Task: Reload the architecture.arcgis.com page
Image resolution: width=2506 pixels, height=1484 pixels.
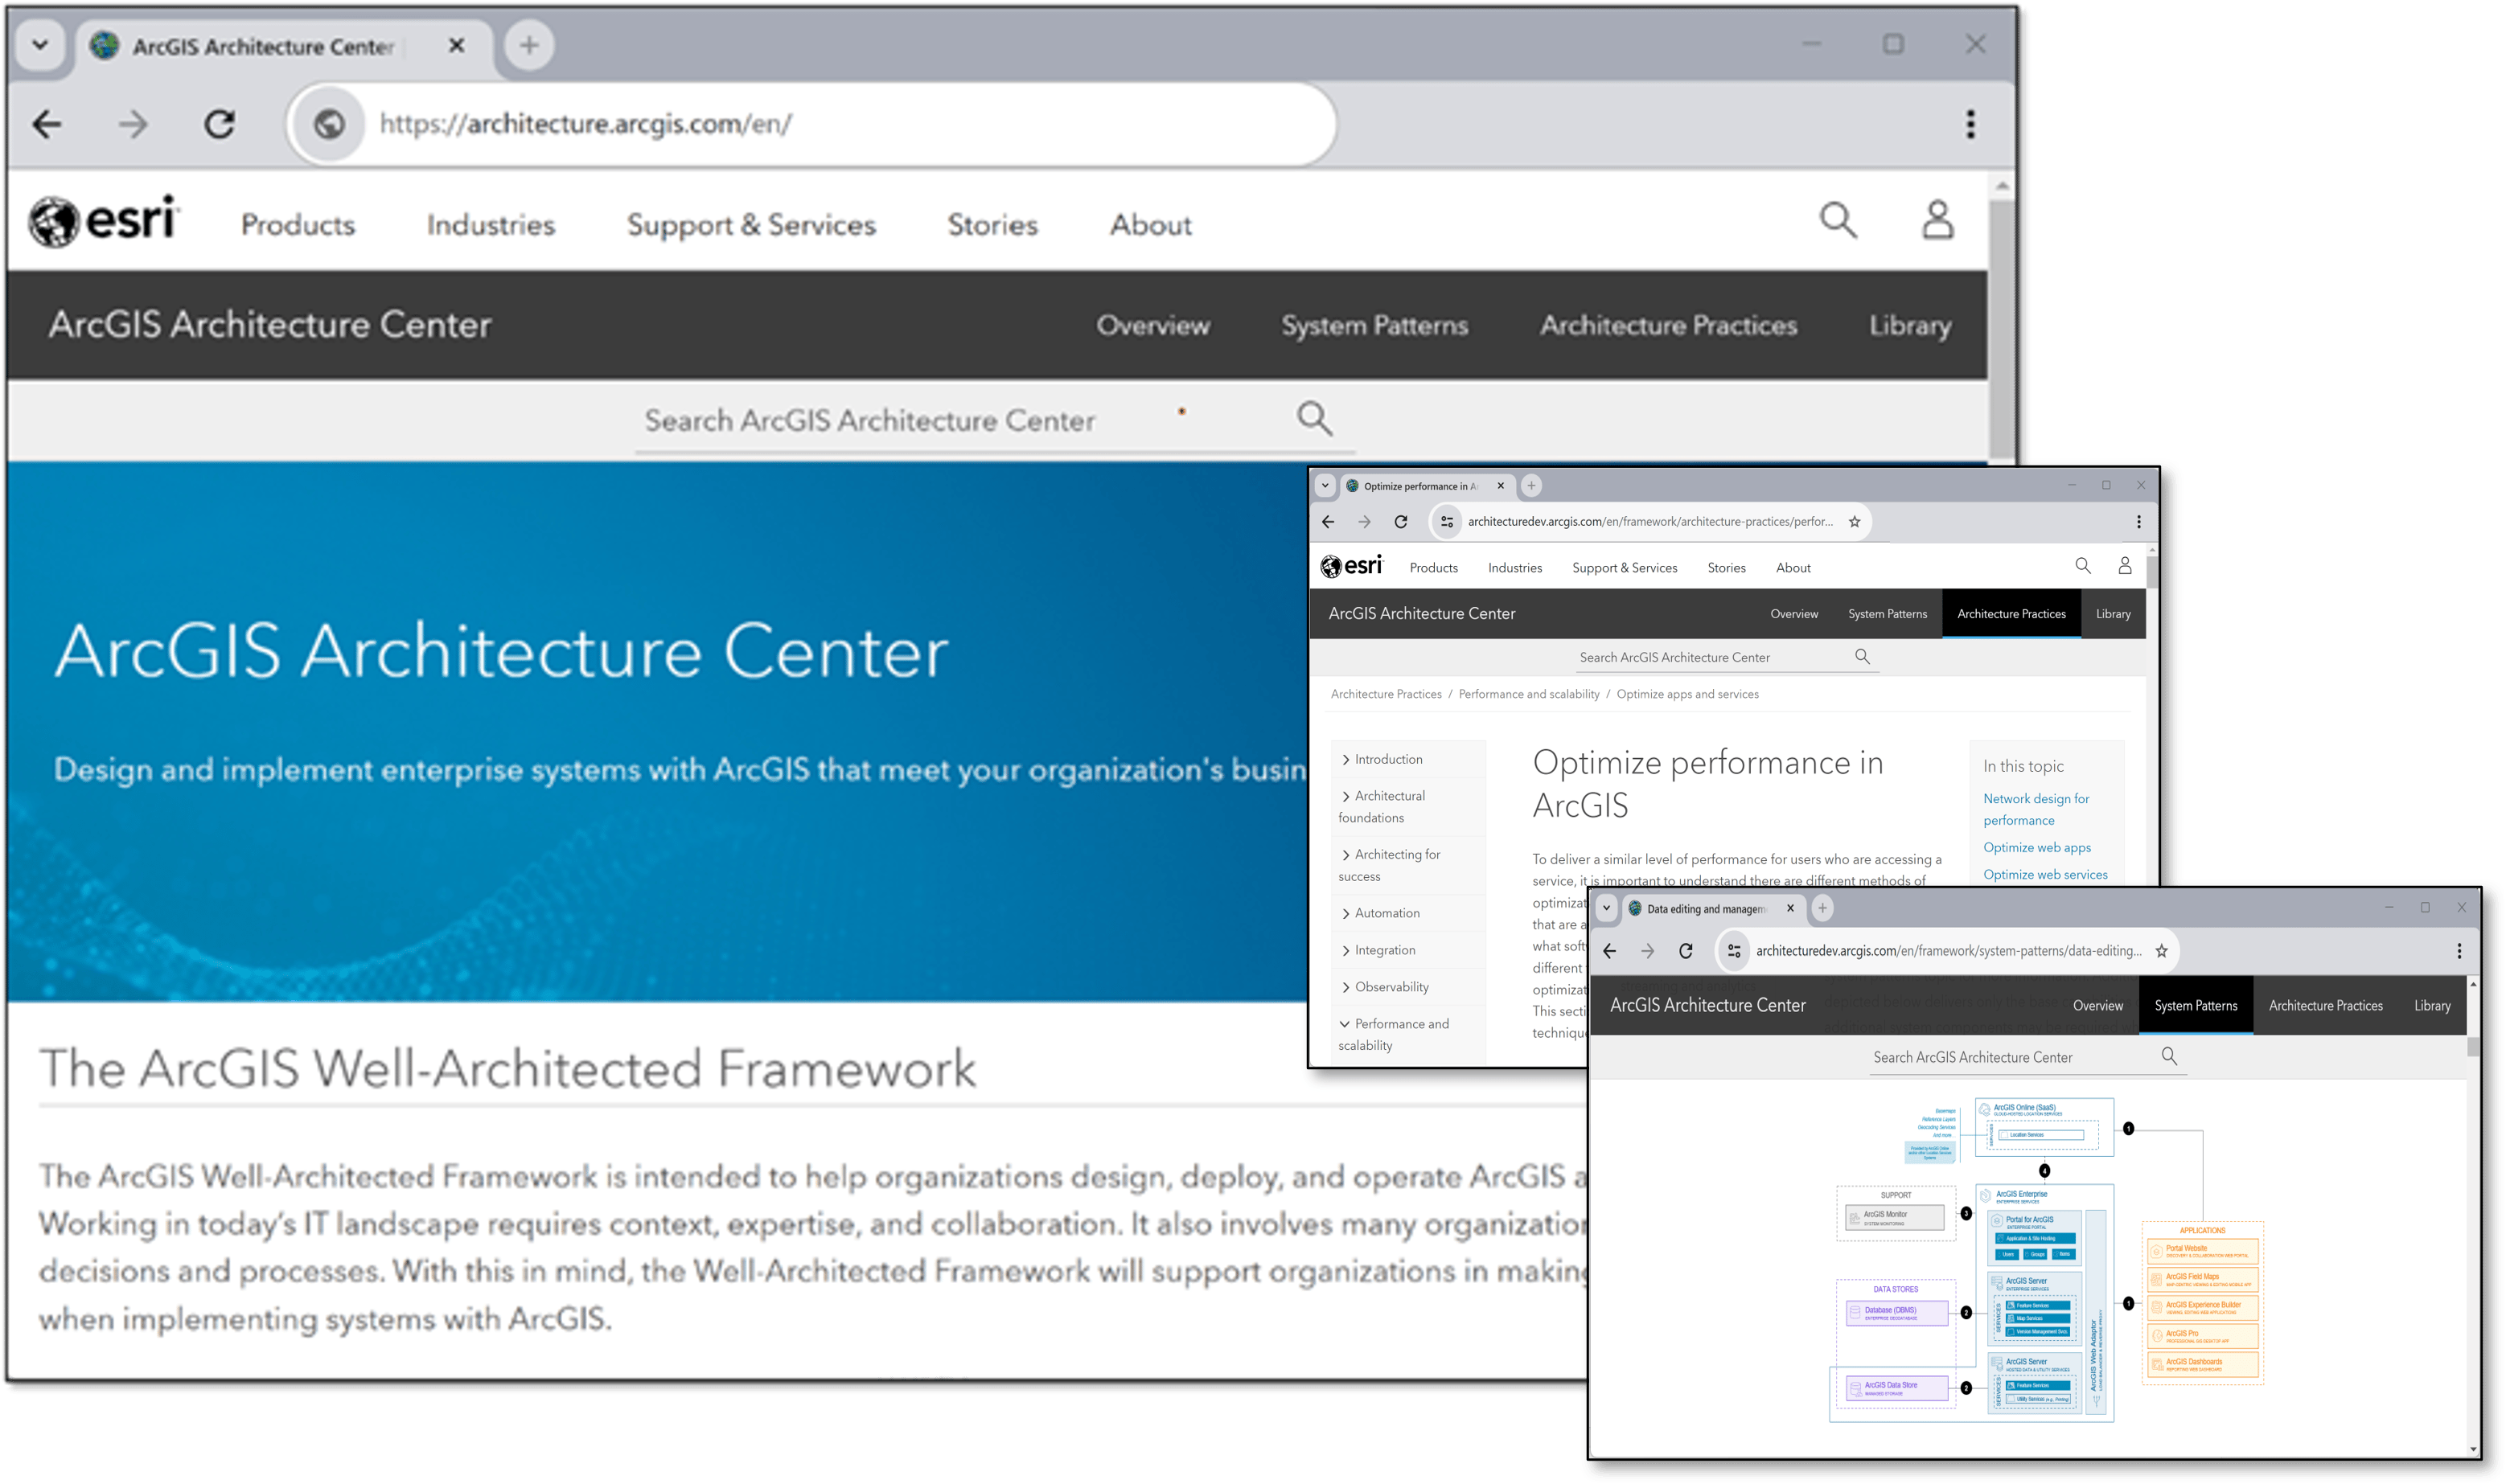Action: coord(219,124)
